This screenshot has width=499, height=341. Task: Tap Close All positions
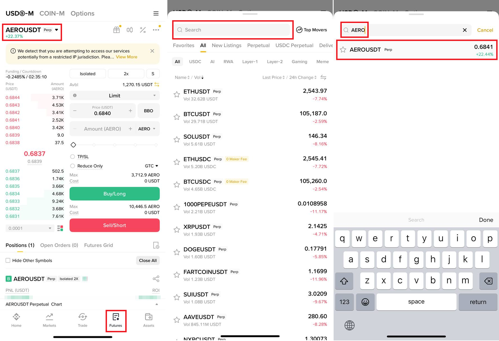pyautogui.click(x=148, y=260)
